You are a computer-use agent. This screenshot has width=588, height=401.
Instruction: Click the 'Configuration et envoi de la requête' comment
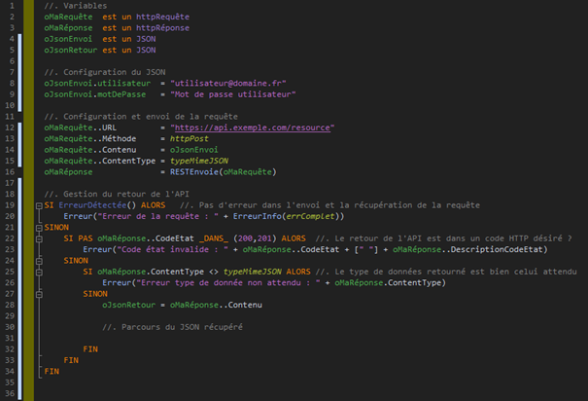point(141,117)
